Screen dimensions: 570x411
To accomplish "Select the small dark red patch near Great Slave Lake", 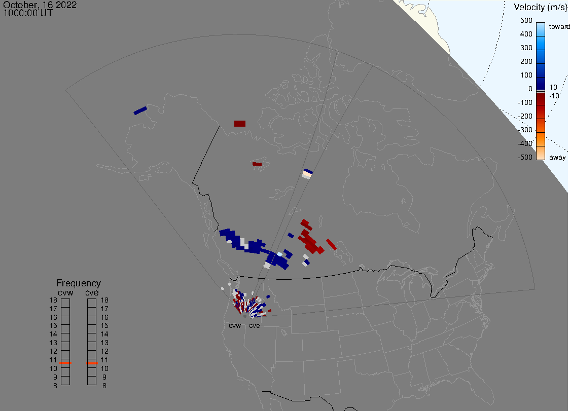I will [257, 164].
